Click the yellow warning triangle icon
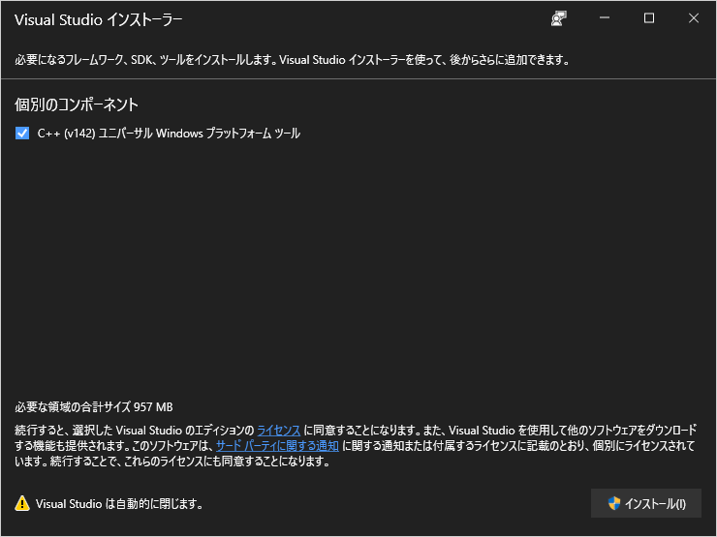The width and height of the screenshot is (717, 537). pyautogui.click(x=22, y=503)
